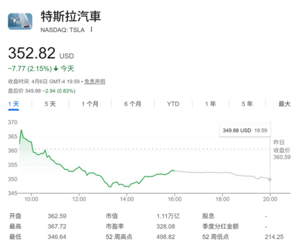Open the three-dot overflow menu beside NASDAQ: TSLA
Screen dimensions: 293x245
[x=91, y=30]
